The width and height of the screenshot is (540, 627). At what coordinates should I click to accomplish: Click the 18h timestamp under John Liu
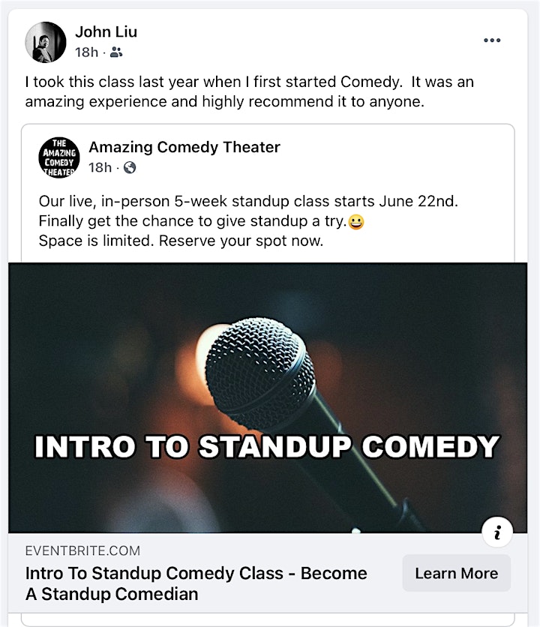[86, 52]
